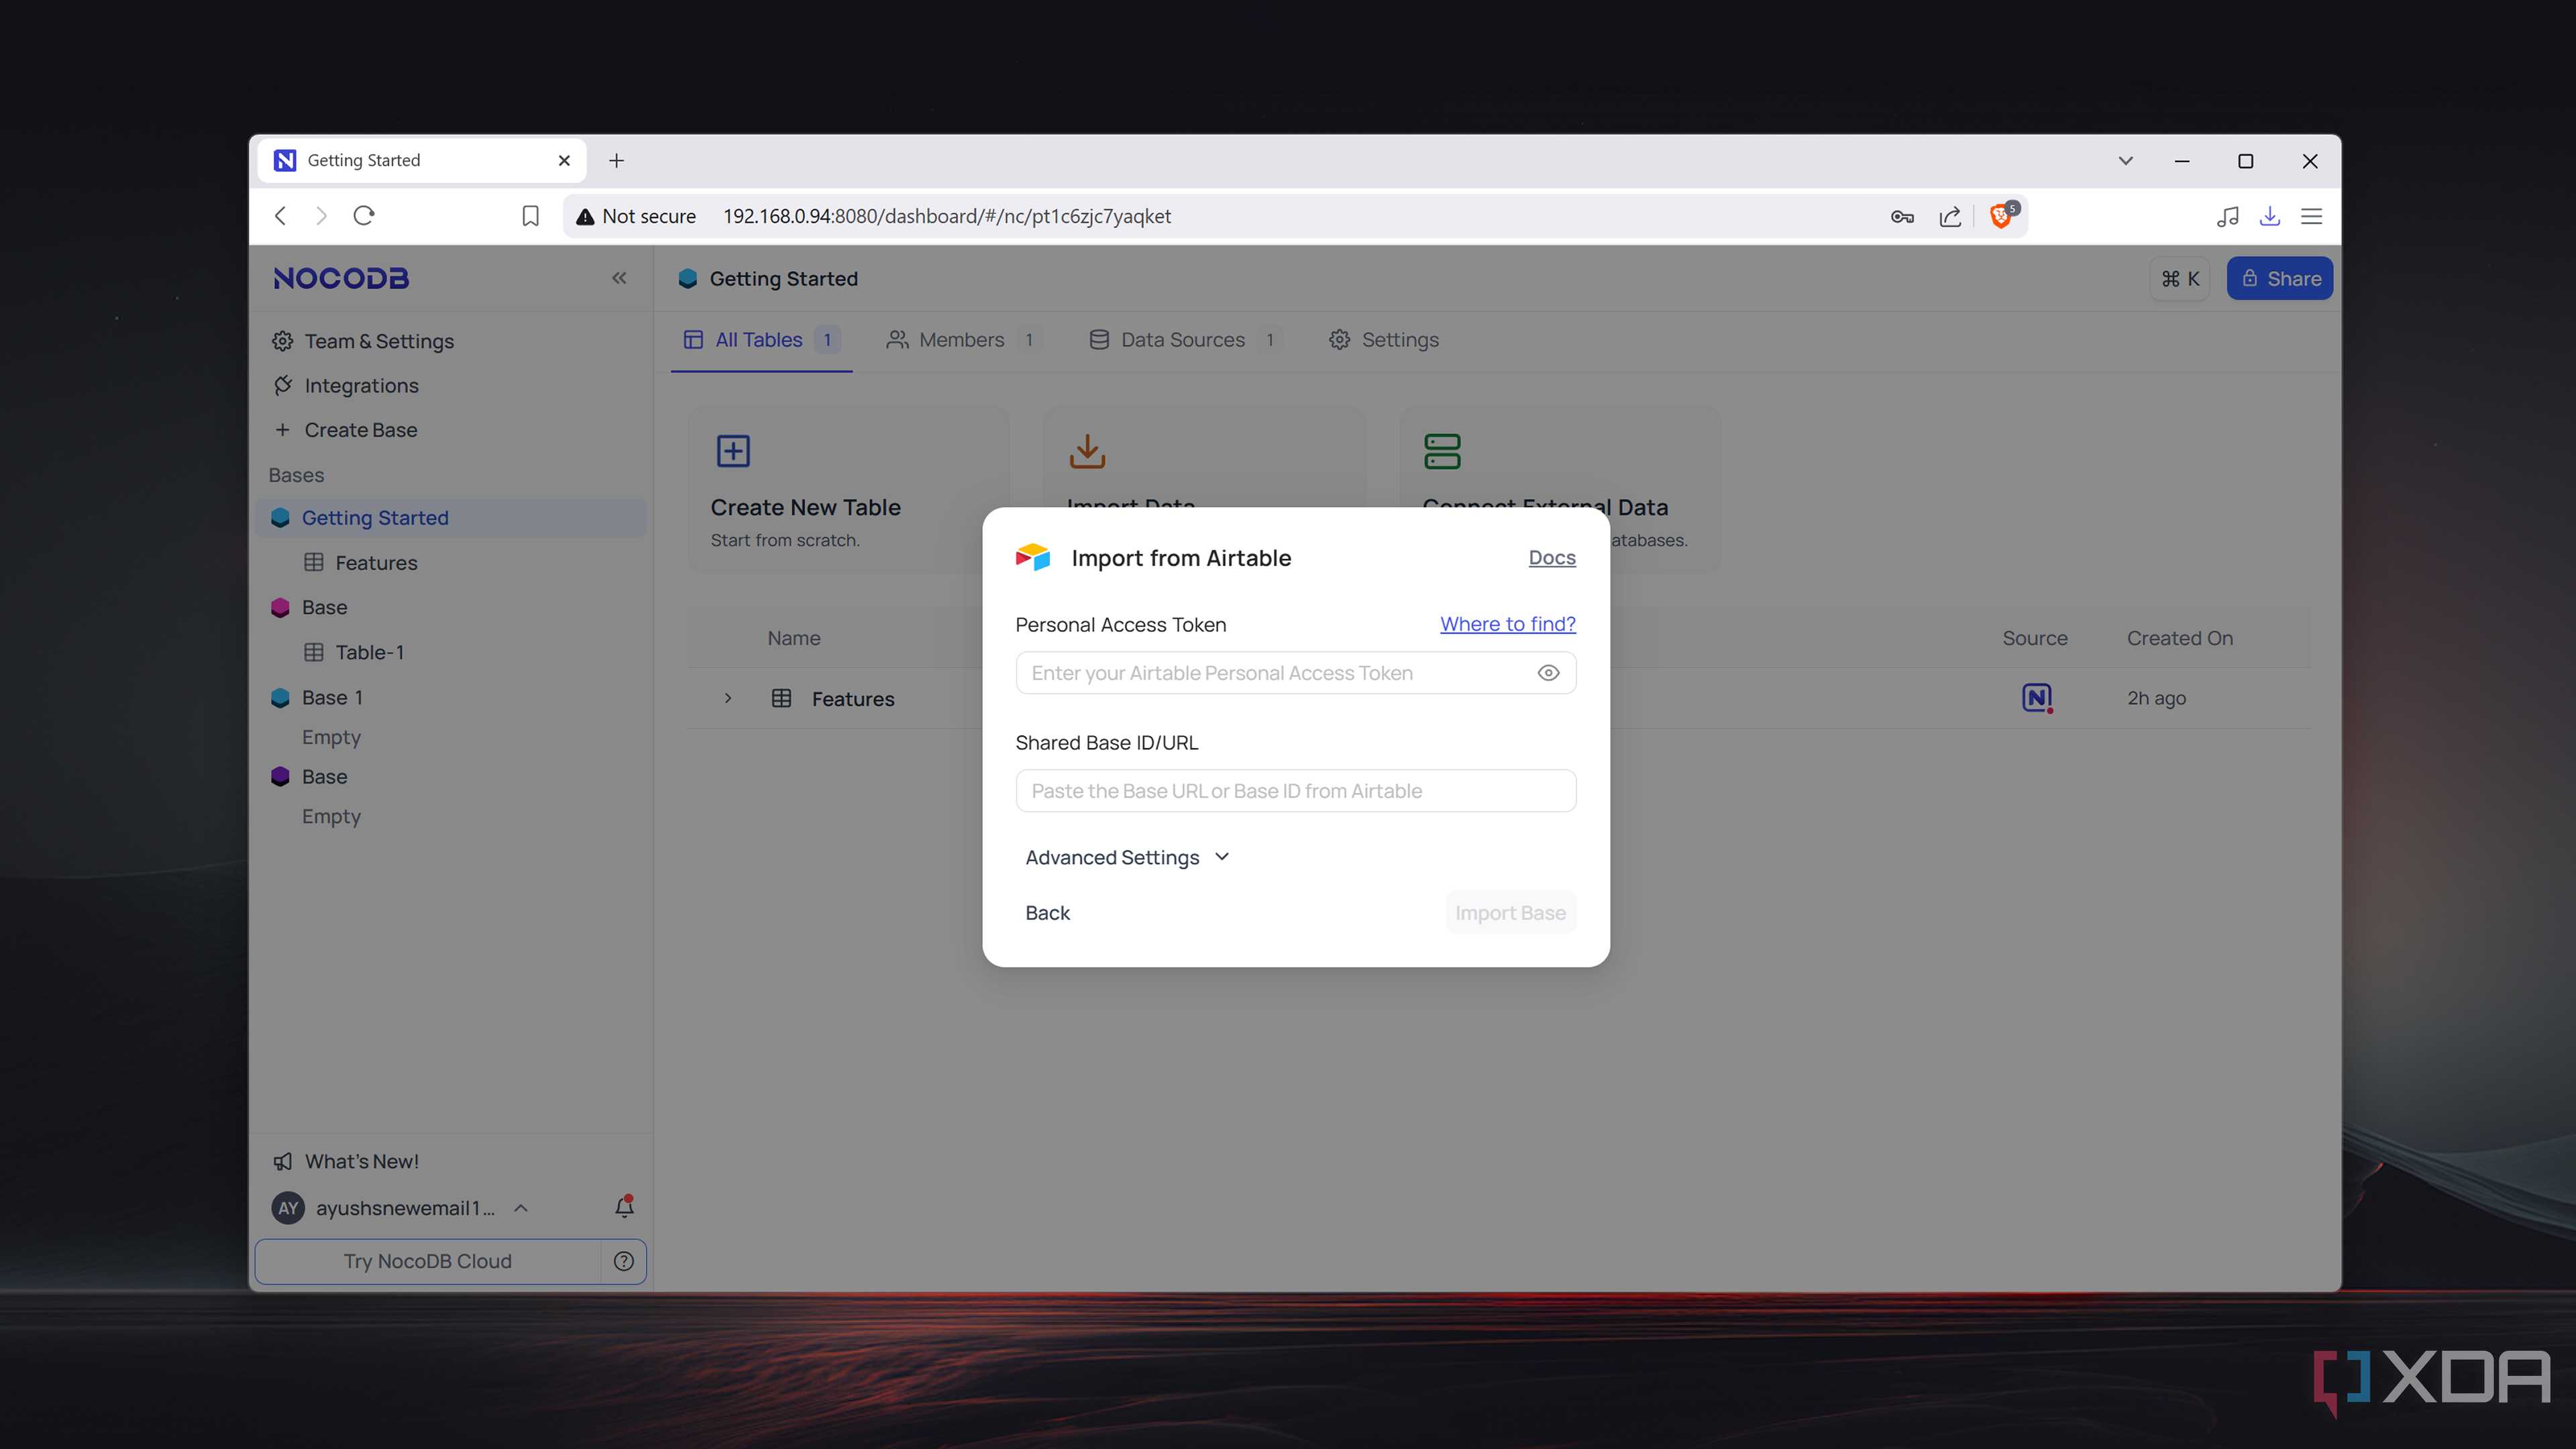Image resolution: width=2576 pixels, height=1449 pixels.
Task: Click the Created On column header
Action: 2179,638
